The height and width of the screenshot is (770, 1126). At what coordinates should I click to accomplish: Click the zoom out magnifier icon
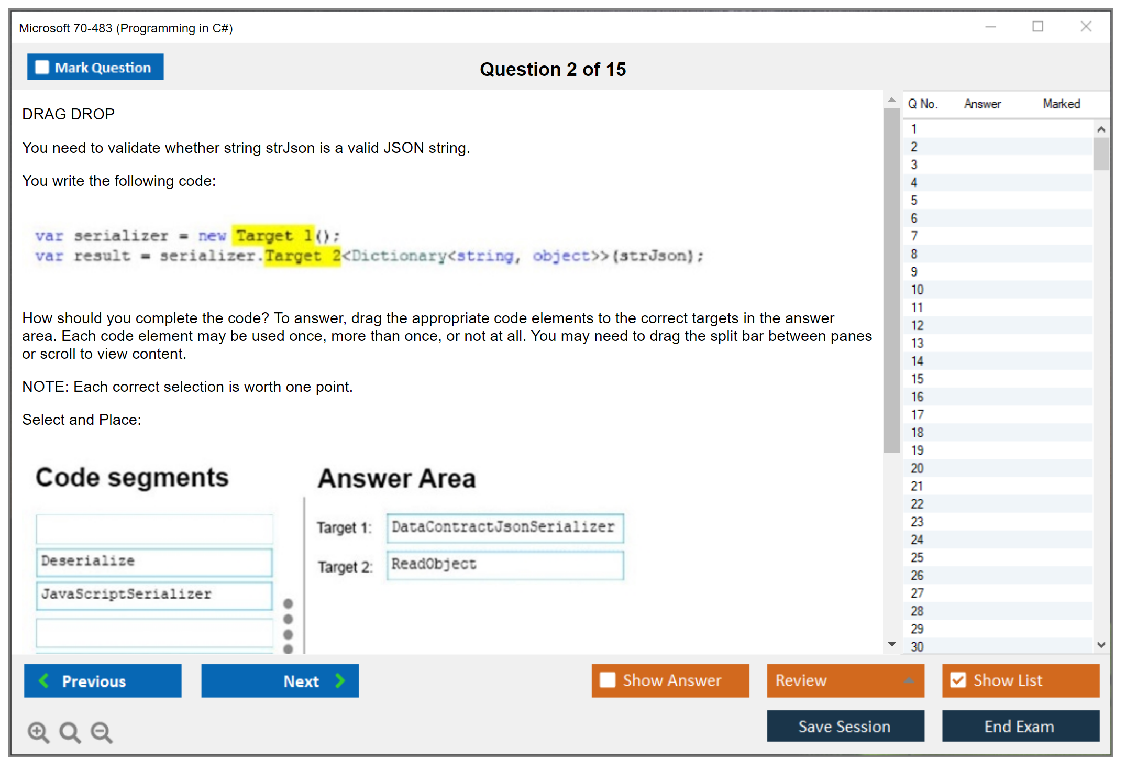pyautogui.click(x=101, y=732)
